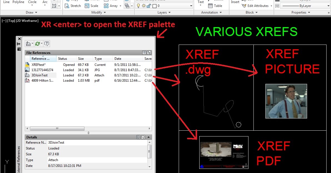Screen dimensions: 331x173
Task: Click the Hatch tool icon
Action: [54, 6]
